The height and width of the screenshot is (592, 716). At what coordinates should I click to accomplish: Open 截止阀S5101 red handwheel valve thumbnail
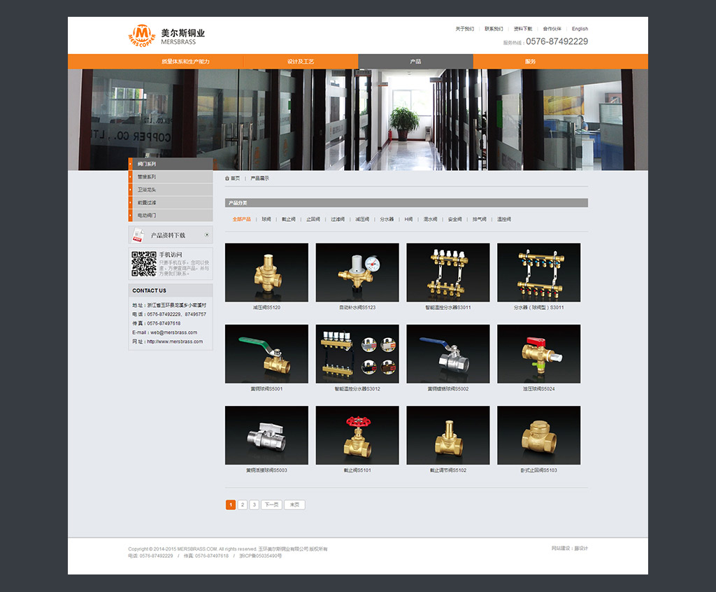tap(357, 435)
